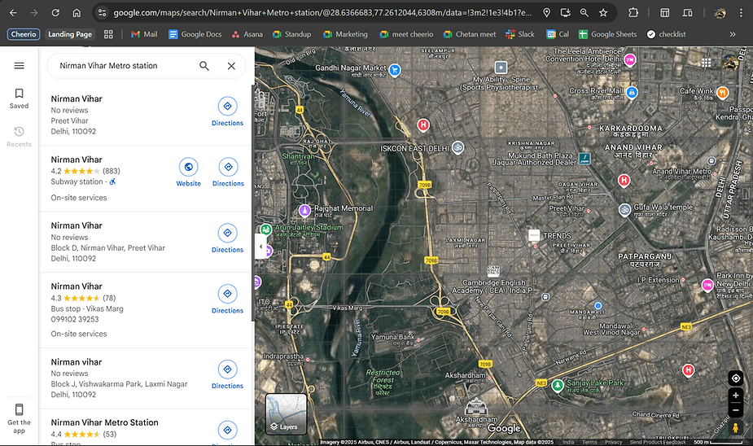
Task: Reload the page
Action: tap(55, 13)
